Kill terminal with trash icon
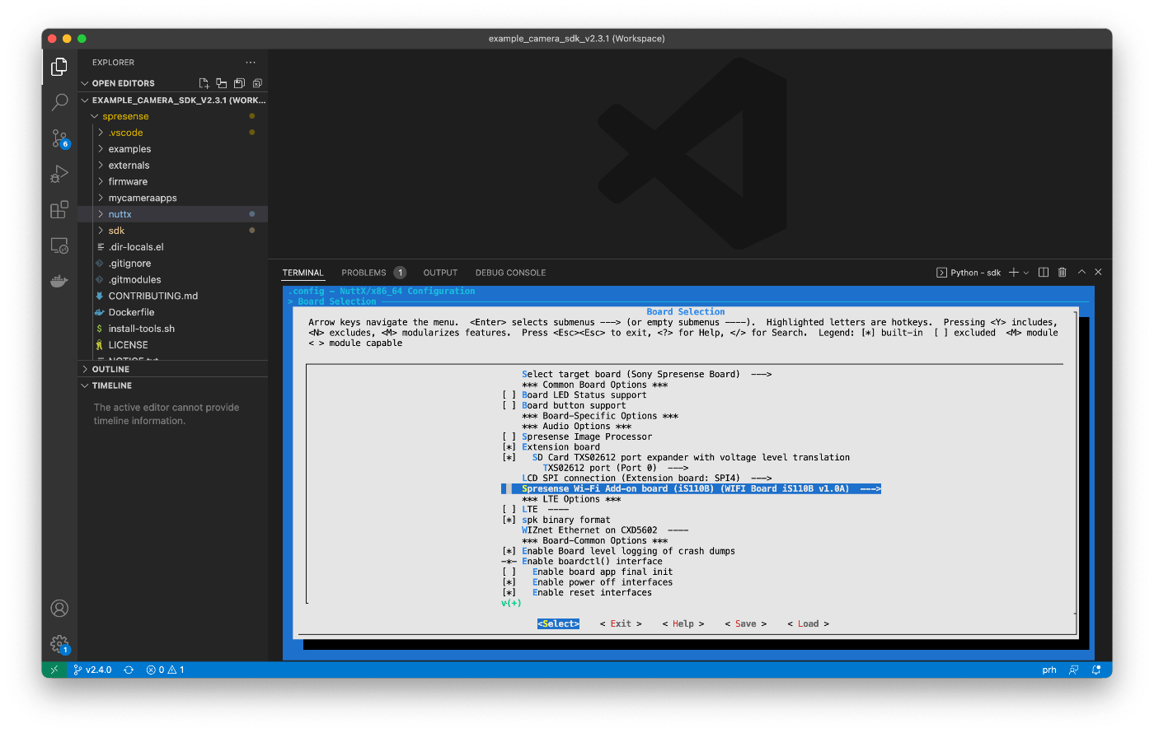This screenshot has width=1154, height=733. 1063,273
